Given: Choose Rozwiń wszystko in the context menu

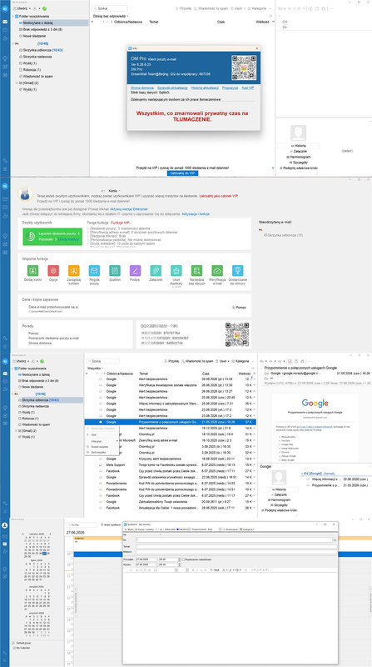Looking at the screenshot, I should point(102,447).
